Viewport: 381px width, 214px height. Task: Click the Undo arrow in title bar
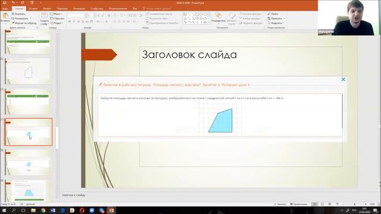pos(14,2)
